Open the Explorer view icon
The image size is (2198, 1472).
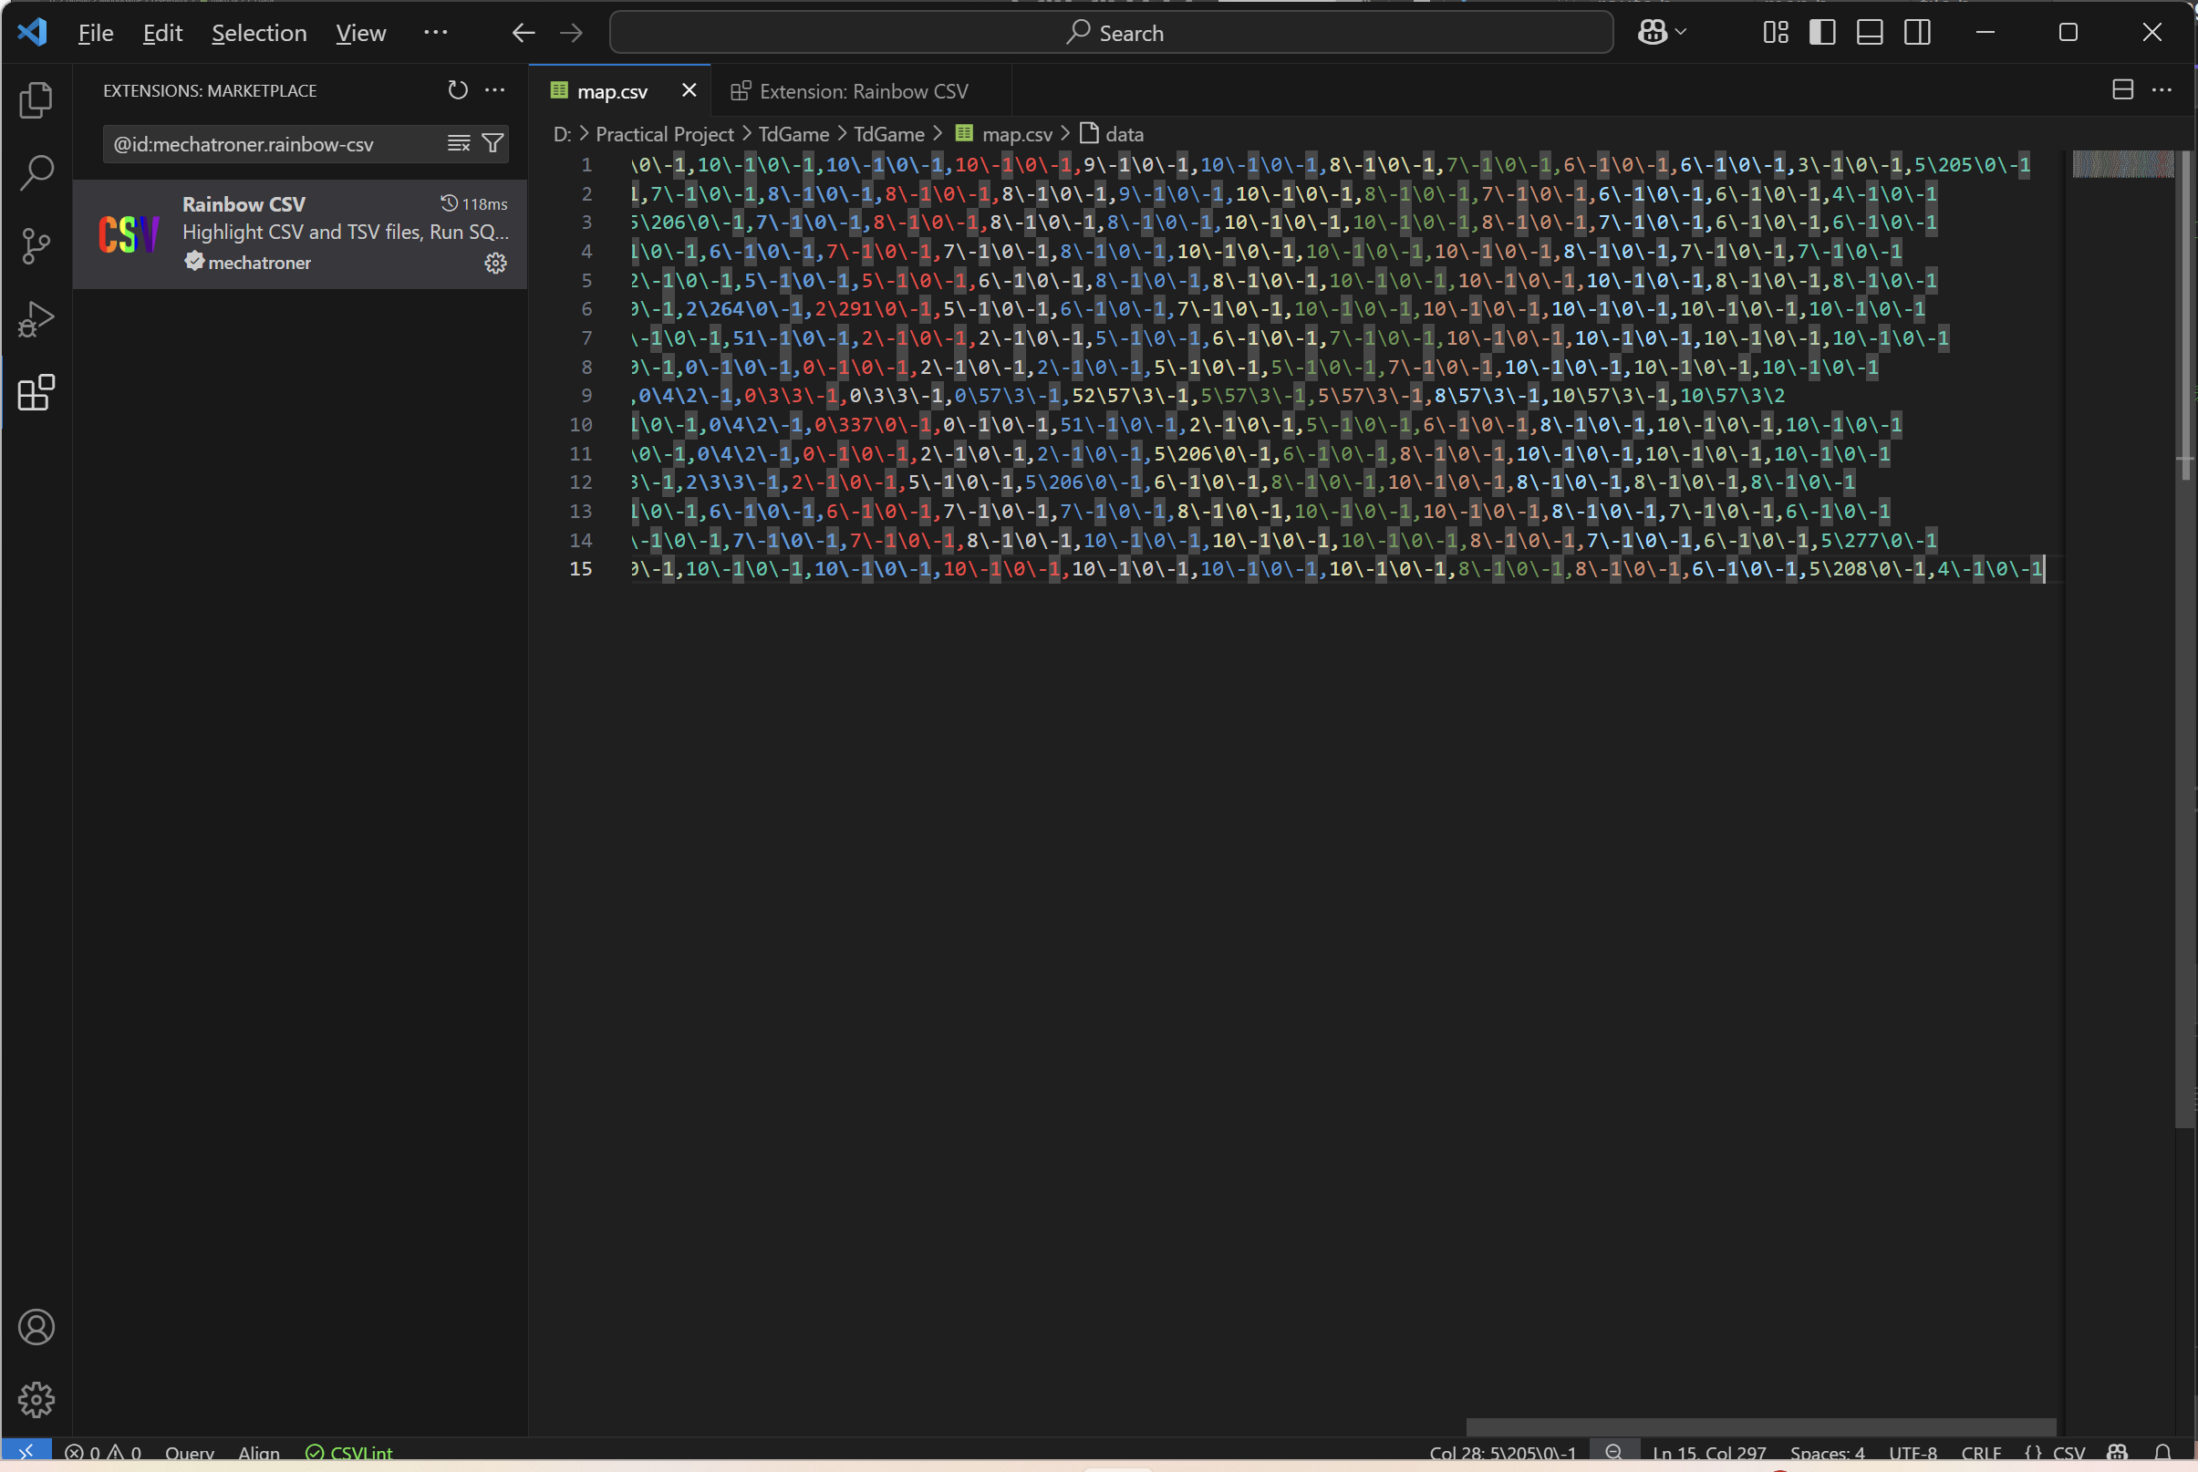click(36, 99)
